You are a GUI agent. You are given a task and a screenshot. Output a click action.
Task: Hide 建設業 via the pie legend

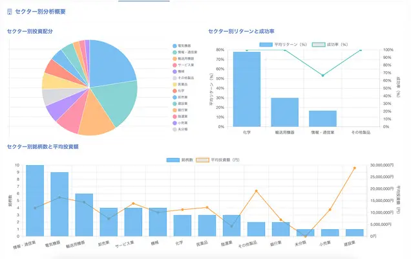coord(180,104)
